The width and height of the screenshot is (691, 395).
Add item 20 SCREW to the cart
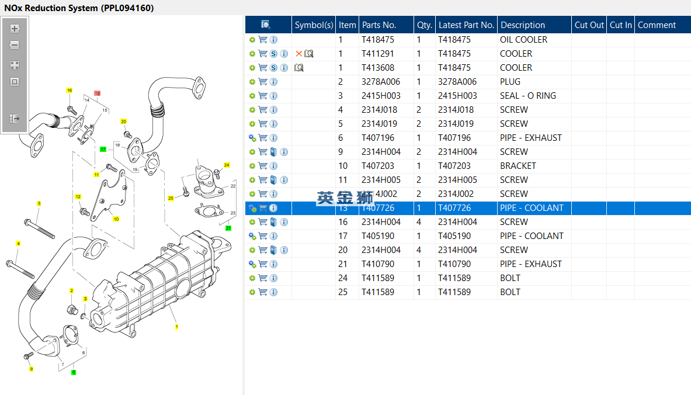click(x=263, y=250)
